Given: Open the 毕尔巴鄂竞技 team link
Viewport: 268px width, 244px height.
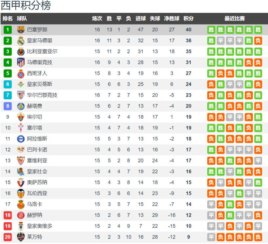Looking at the screenshot, I should point(42,95).
